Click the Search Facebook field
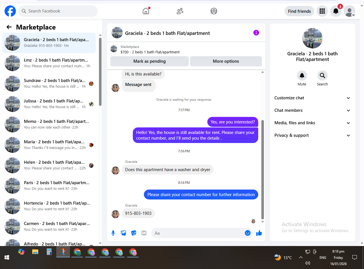Viewport: 364px width, 269px height. pyautogui.click(x=58, y=11)
